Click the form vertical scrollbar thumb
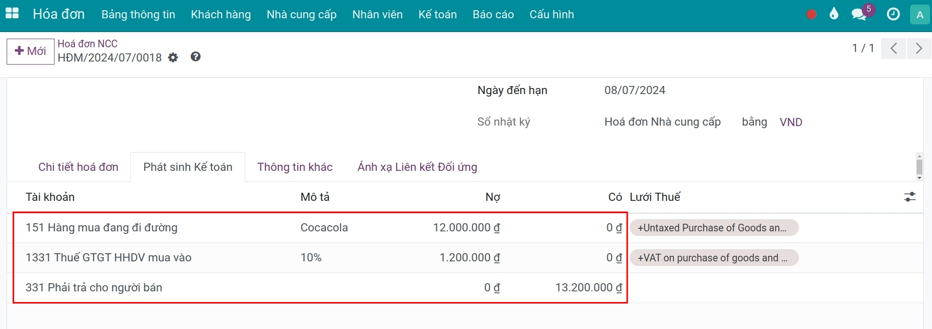932x329 pixels. click(x=919, y=166)
